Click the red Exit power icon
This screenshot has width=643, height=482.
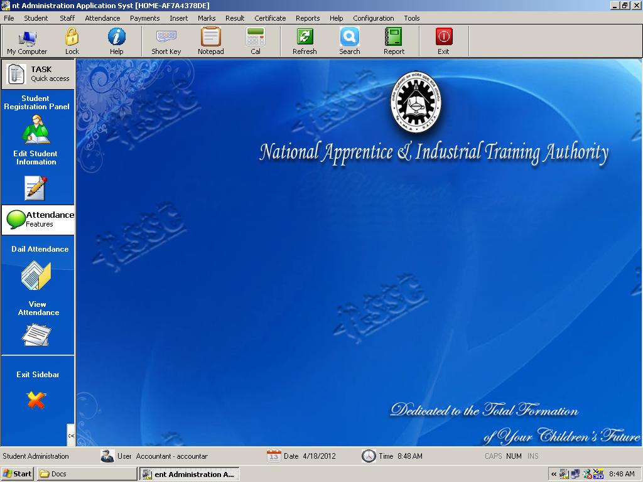click(443, 37)
